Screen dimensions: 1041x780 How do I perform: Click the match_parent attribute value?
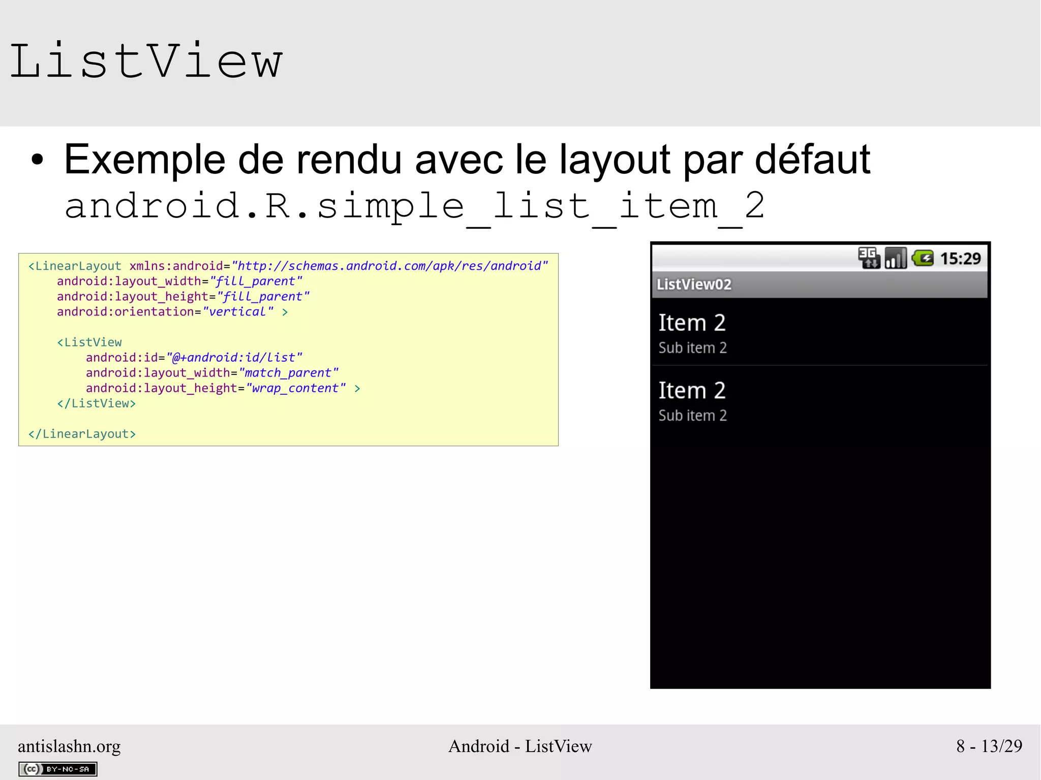pyautogui.click(x=289, y=372)
